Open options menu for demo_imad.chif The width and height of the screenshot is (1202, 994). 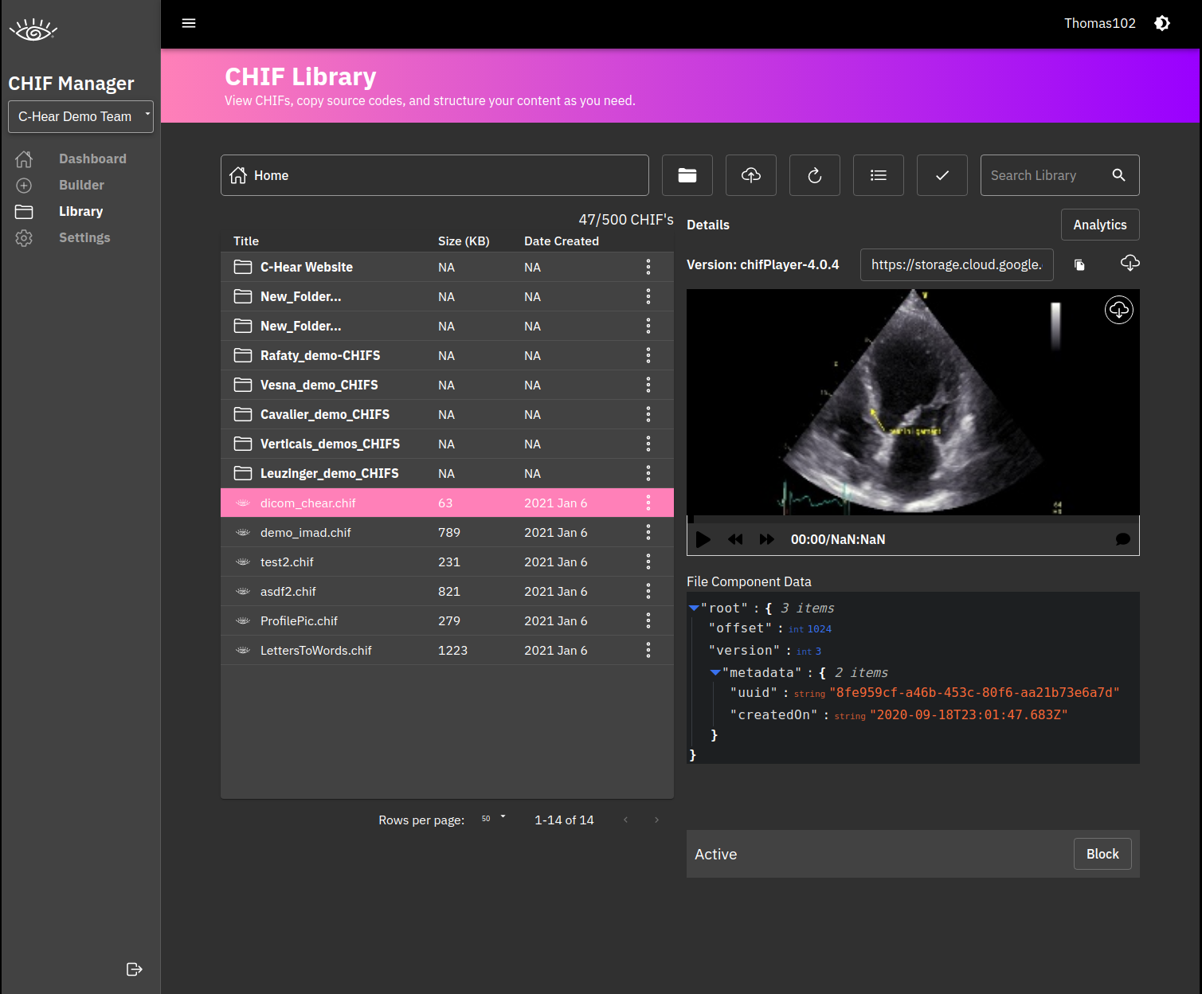(x=648, y=532)
